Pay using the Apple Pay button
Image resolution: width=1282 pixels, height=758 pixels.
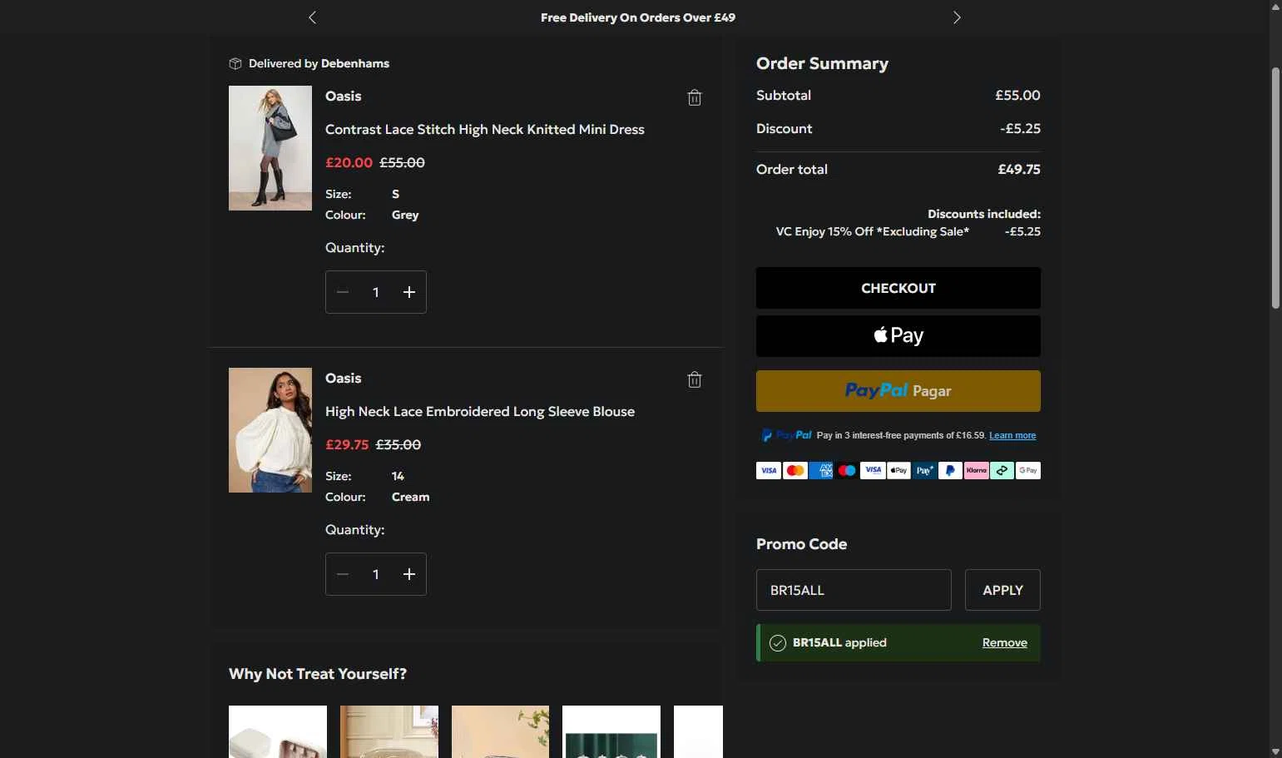tap(898, 336)
